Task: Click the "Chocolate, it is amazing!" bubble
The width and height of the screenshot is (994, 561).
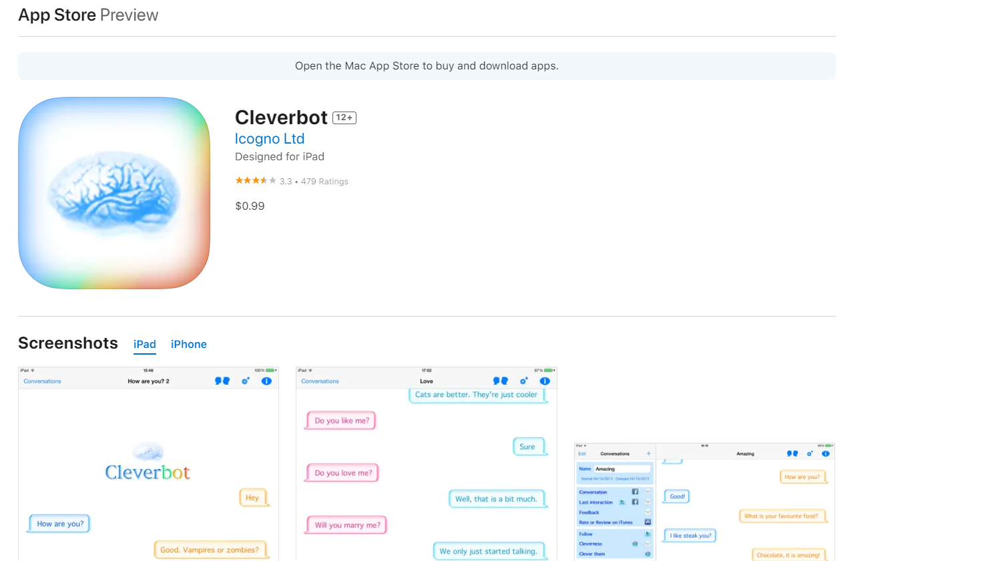Action: click(x=790, y=554)
